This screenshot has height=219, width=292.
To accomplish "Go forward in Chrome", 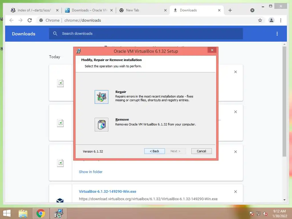I will coord(21,20).
